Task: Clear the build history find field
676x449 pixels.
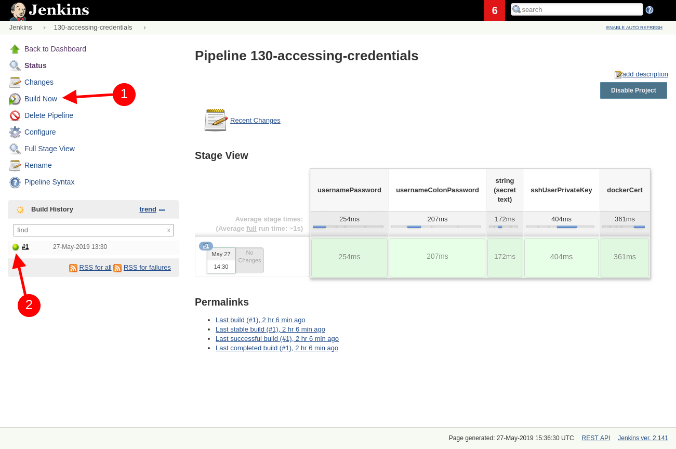Action: point(168,230)
